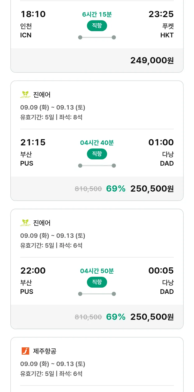Click the 00:05 arrival time at Da Nang
Viewport: 194px width, 392px height.
(161, 271)
